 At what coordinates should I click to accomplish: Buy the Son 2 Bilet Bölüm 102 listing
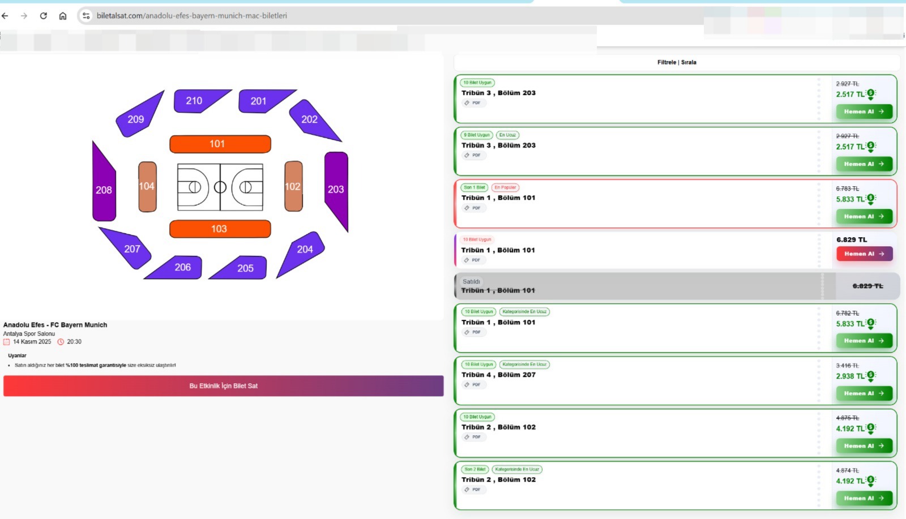864,498
